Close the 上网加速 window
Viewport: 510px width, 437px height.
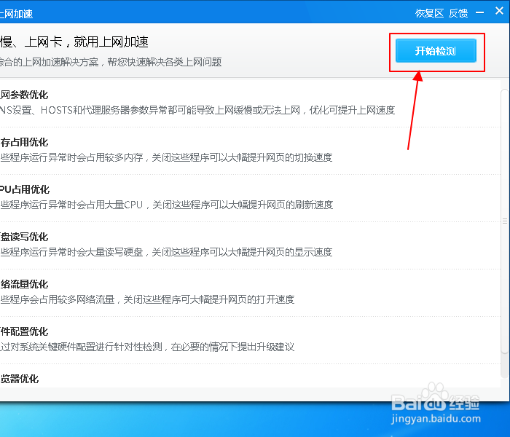(x=500, y=11)
